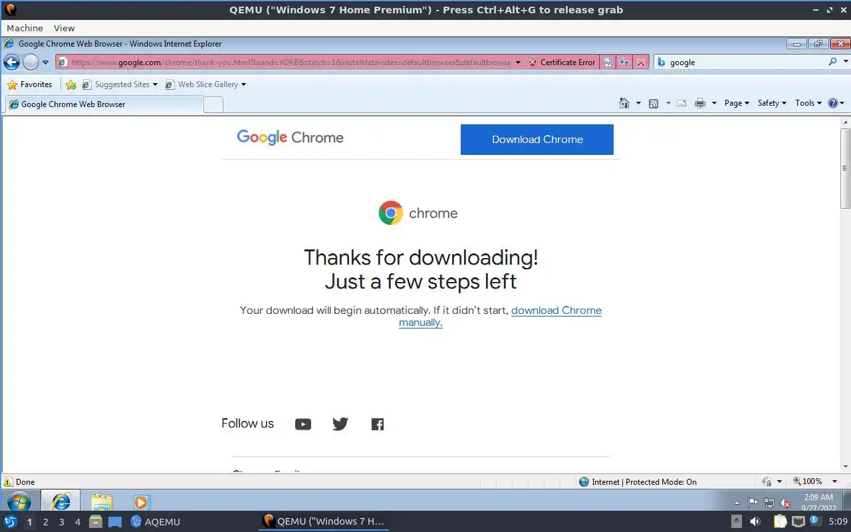Image resolution: width=851 pixels, height=532 pixels.
Task: Expand the Home button dropdown arrow
Action: 638,103
